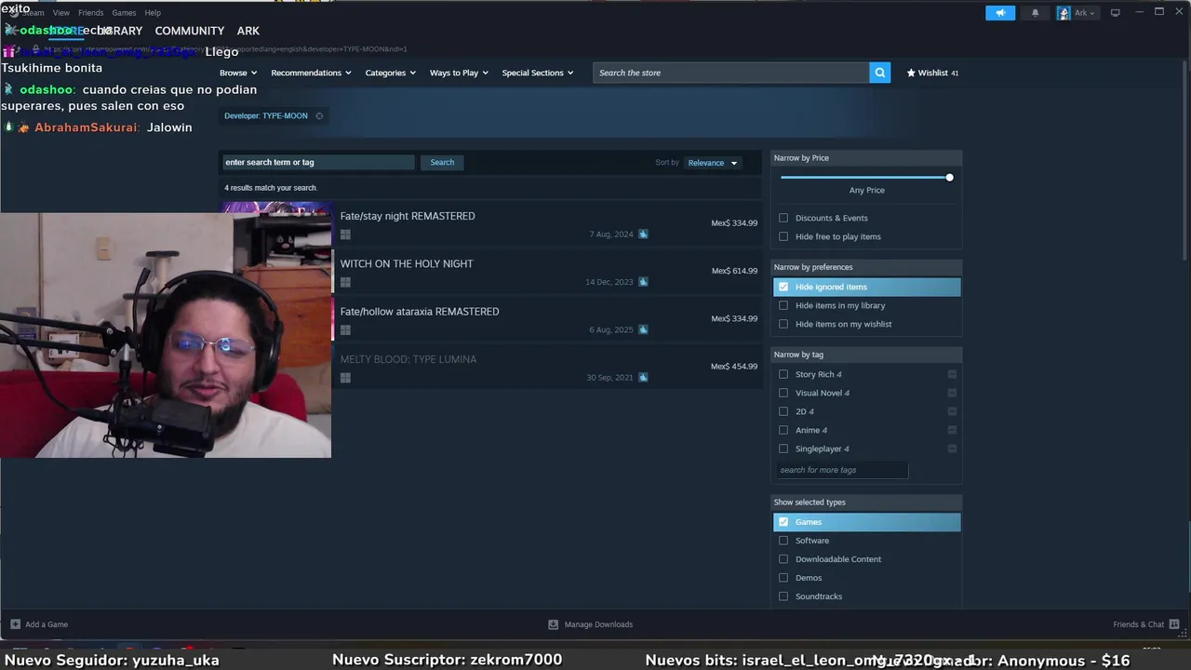Uncheck Hide ignored items
The width and height of the screenshot is (1191, 670).
(x=783, y=287)
